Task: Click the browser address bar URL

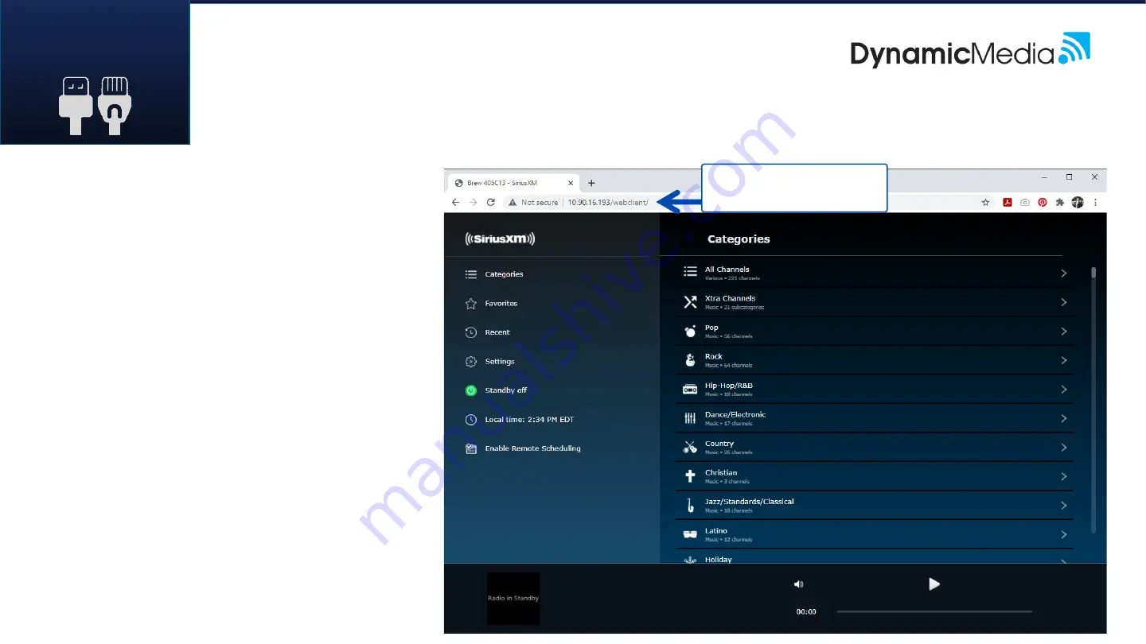Action: (608, 203)
